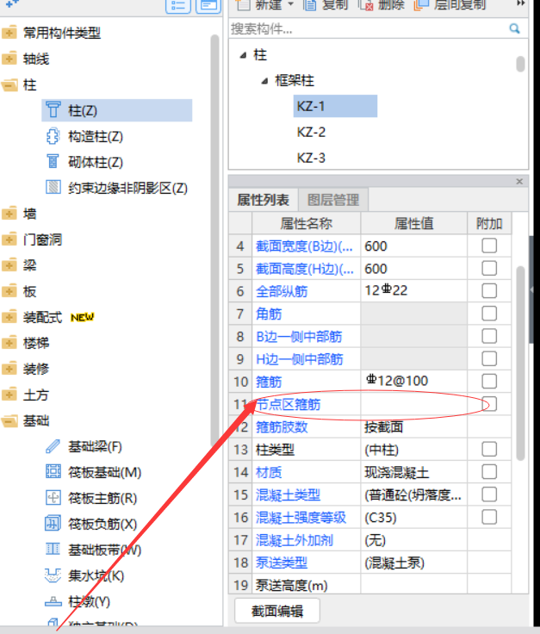Image resolution: width=540 pixels, height=634 pixels.
Task: Expand toolbar overflow arrows
Action: (x=521, y=3)
